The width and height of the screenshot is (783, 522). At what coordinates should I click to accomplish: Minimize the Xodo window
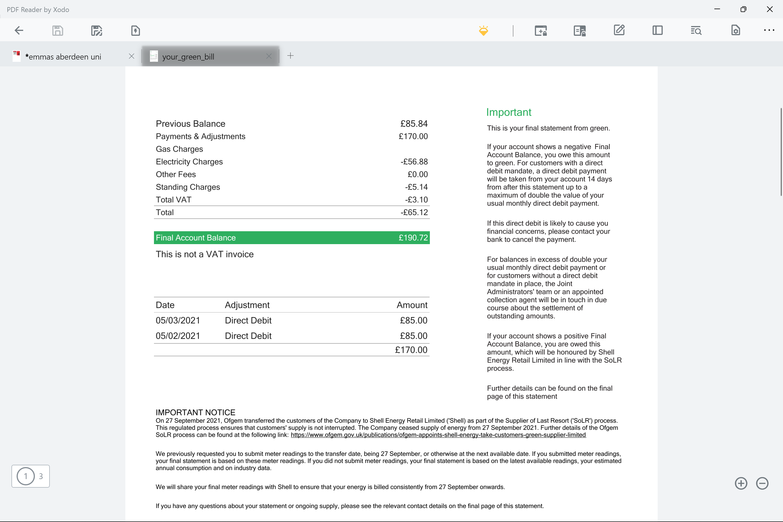[x=717, y=9]
